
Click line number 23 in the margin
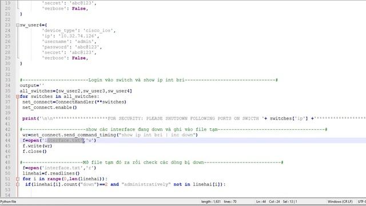coord(7,25)
